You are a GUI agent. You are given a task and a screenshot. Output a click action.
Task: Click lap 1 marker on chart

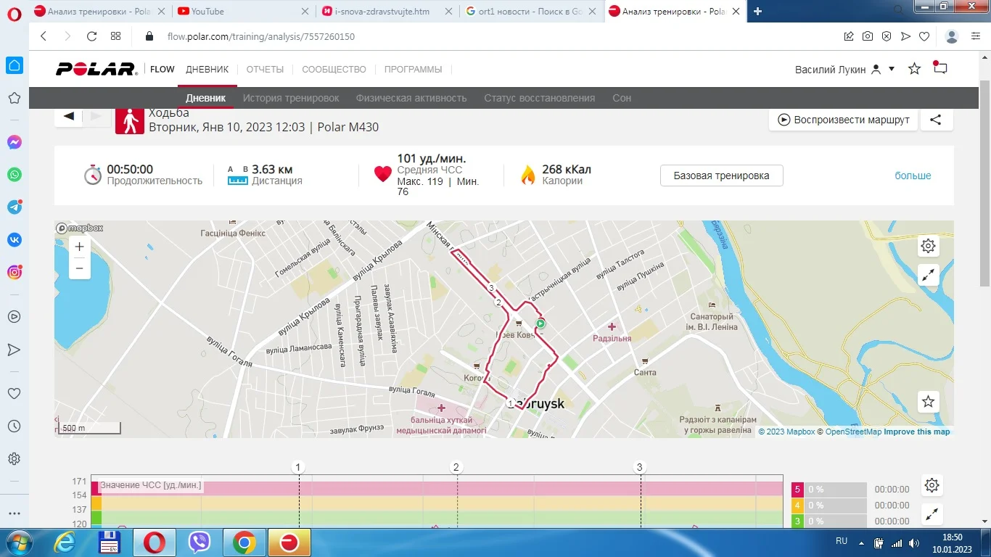pos(298,467)
